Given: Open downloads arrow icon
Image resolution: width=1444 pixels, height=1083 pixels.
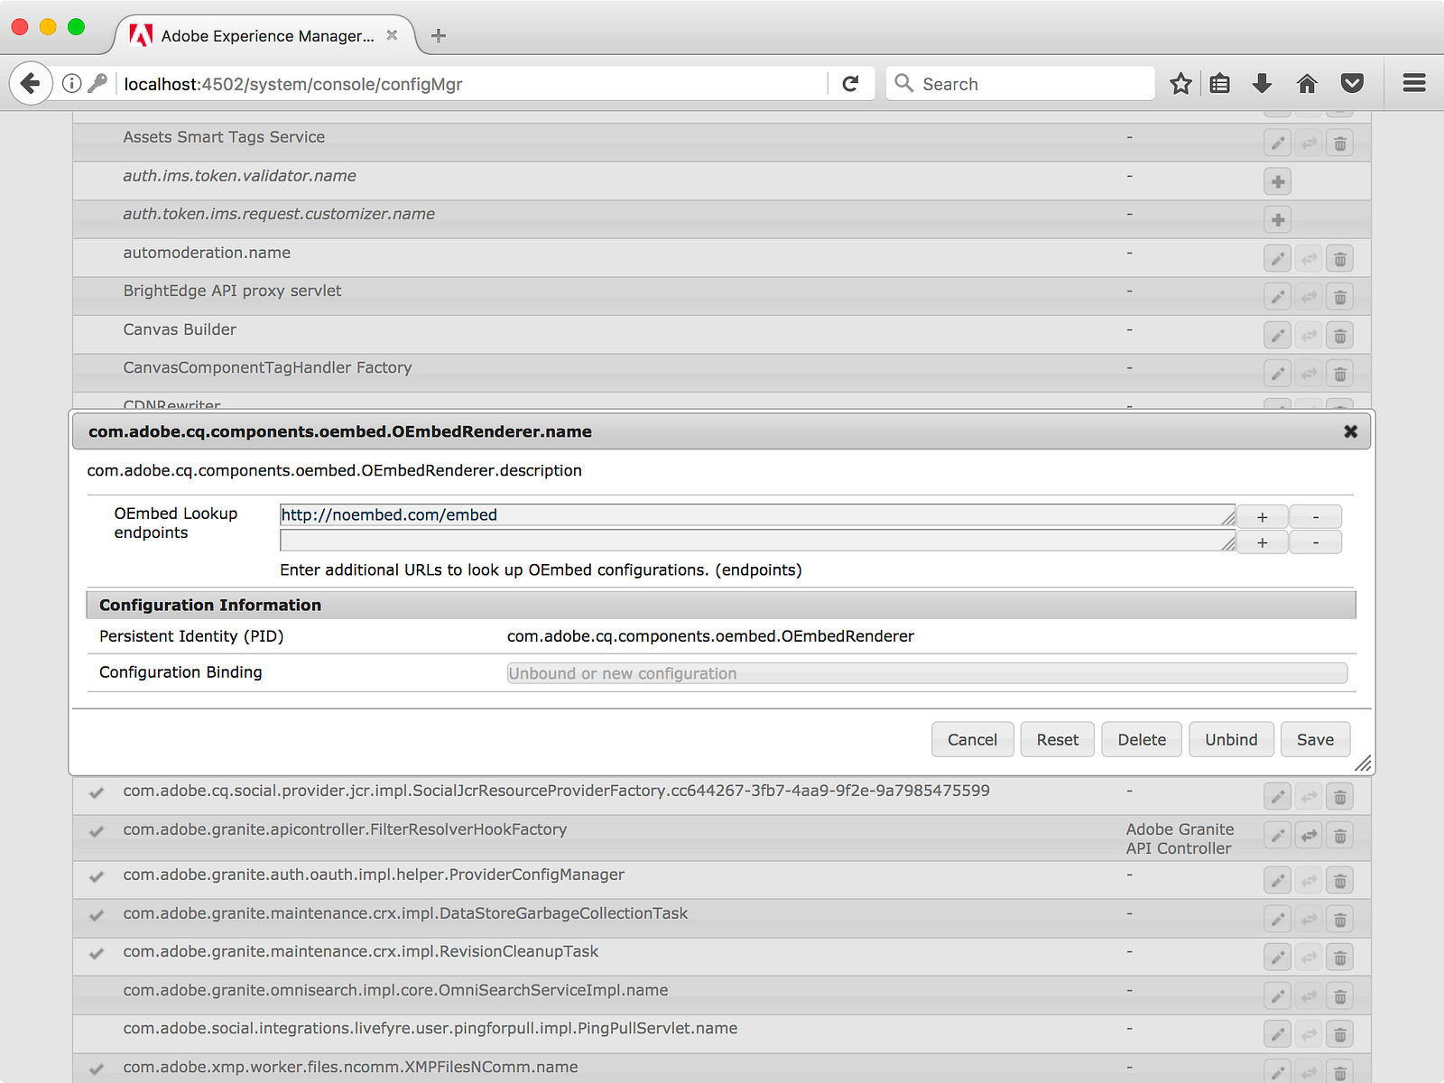Looking at the screenshot, I should [x=1263, y=84].
